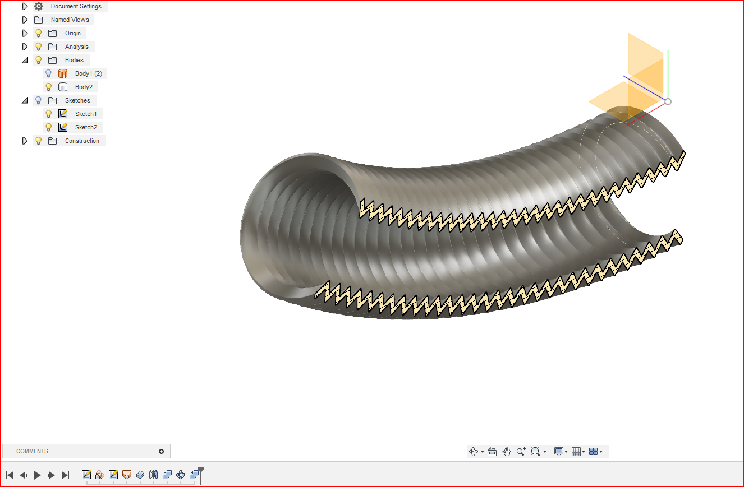Click the timeline history marker
Screen dimensions: 744x487
201,474
